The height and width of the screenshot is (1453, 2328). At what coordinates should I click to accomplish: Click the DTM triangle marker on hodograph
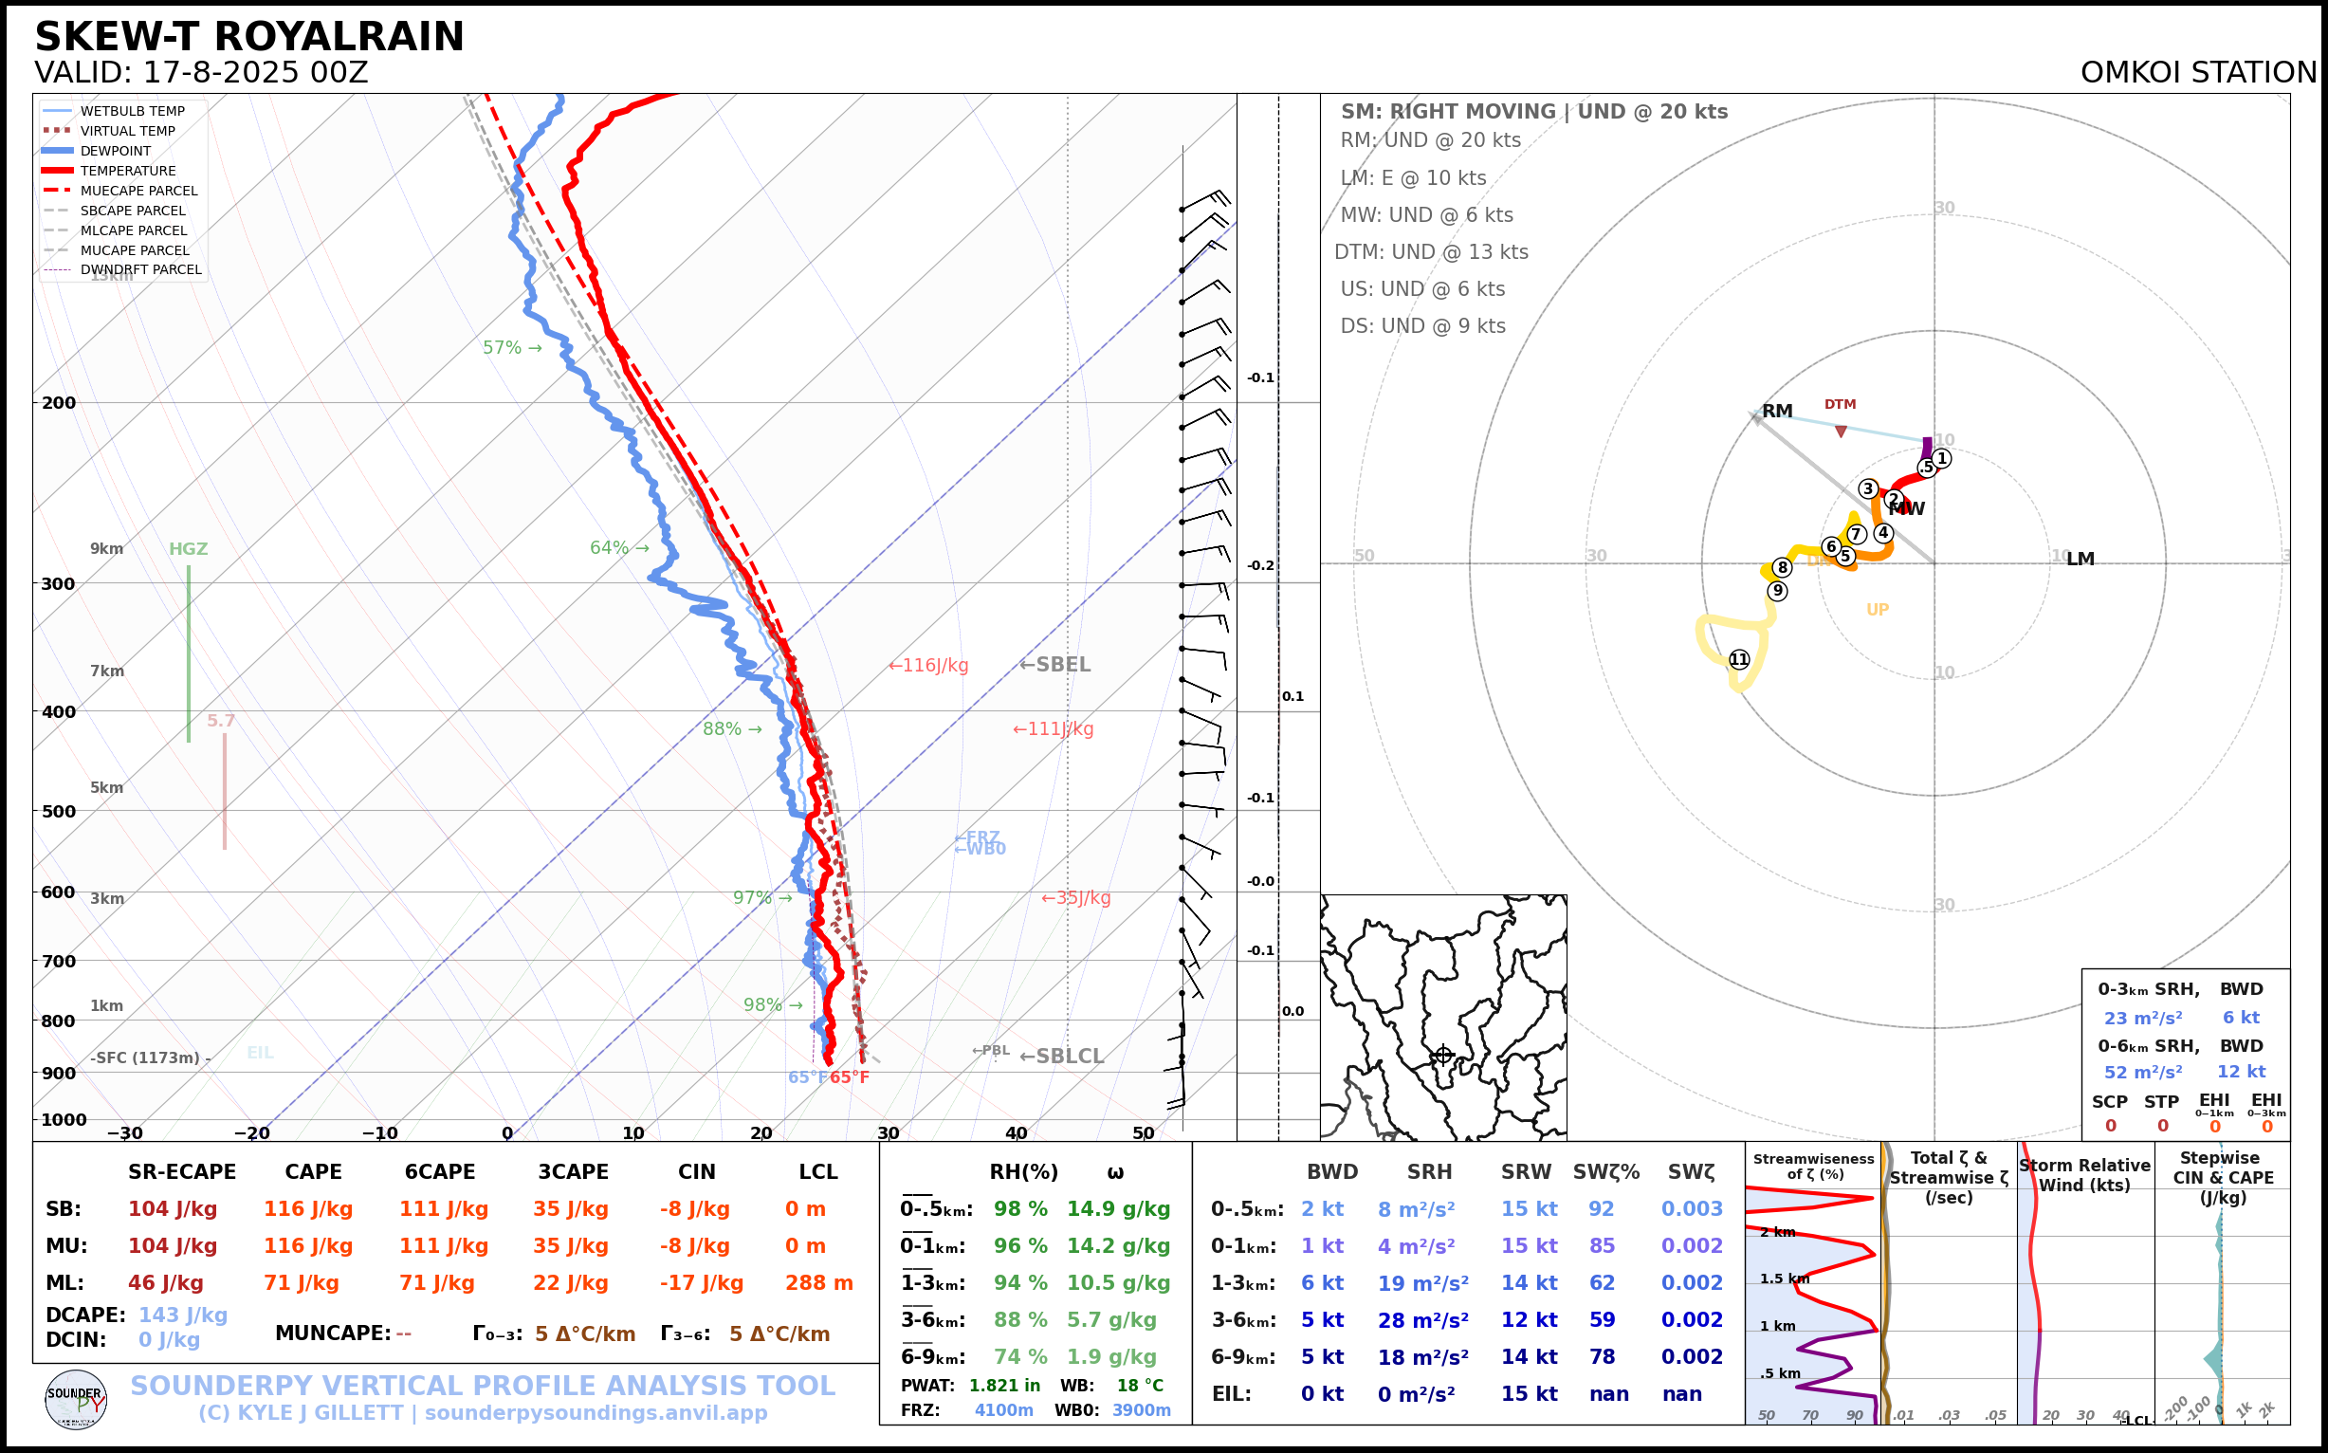pyautogui.click(x=1840, y=432)
